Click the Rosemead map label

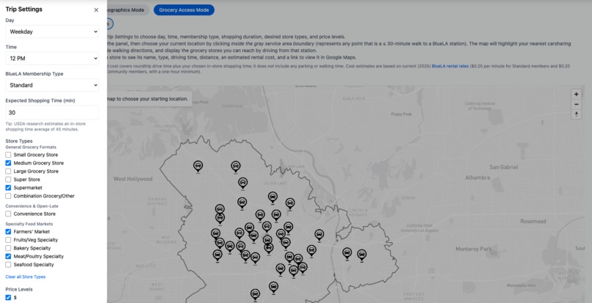[533, 222]
